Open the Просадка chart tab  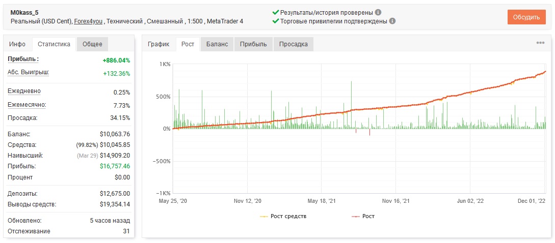coord(294,44)
